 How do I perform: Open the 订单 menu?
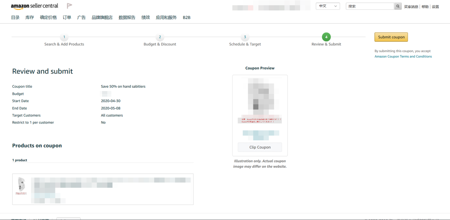coord(67,18)
